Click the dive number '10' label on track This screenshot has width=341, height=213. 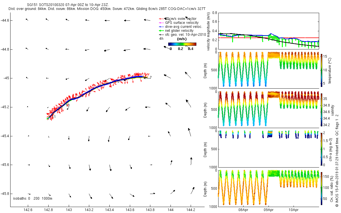pos(68,105)
